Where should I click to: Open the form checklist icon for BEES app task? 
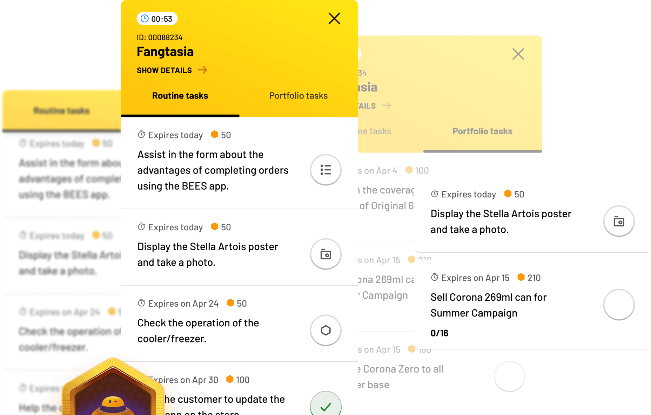point(325,170)
